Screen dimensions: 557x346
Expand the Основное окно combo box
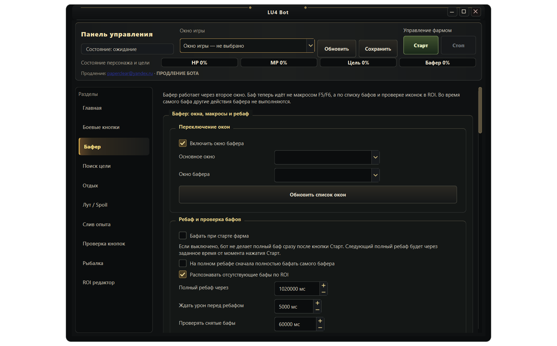(x=327, y=157)
